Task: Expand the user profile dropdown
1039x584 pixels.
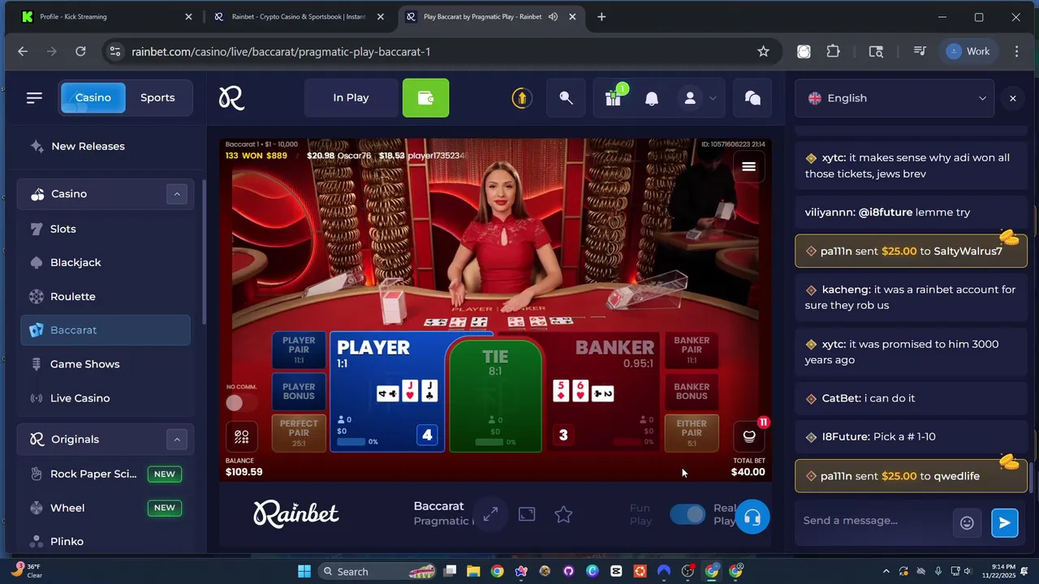Action: click(x=712, y=98)
